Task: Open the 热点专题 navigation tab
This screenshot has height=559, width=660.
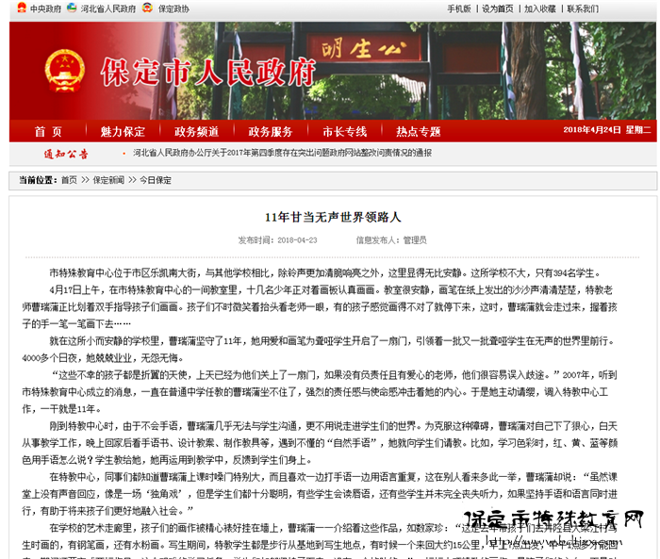Action: 418,131
